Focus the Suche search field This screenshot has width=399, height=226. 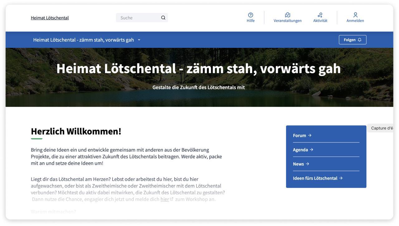(x=139, y=18)
